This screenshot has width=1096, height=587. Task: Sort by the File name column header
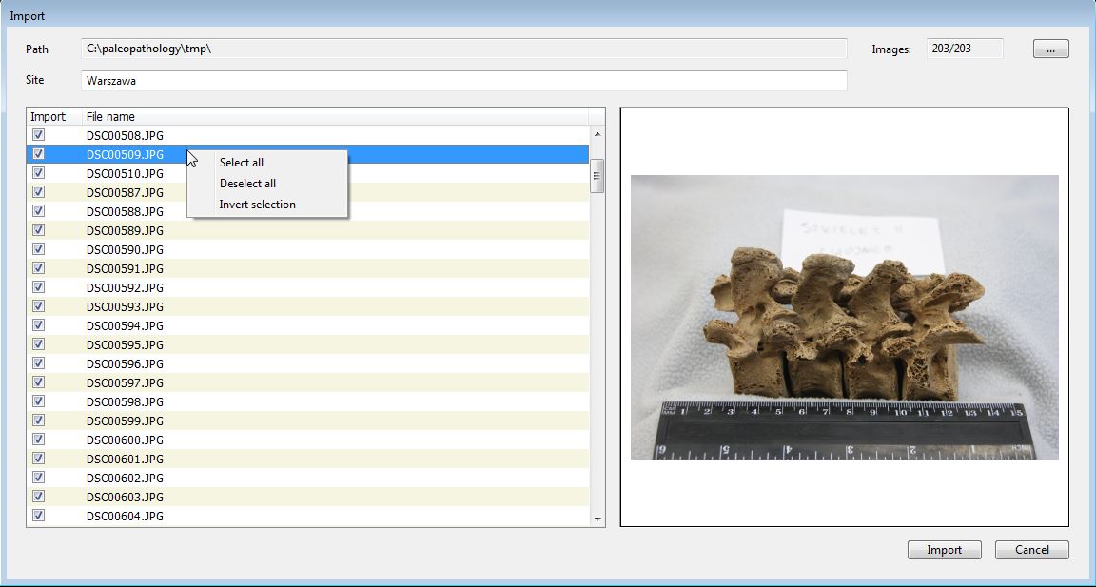pyautogui.click(x=333, y=117)
